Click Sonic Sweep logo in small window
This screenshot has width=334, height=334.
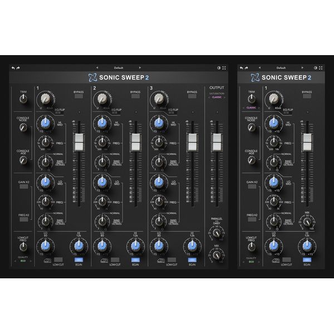255,77
